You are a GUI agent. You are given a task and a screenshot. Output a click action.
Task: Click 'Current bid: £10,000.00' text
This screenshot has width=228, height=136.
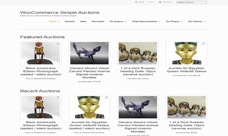point(186,76)
